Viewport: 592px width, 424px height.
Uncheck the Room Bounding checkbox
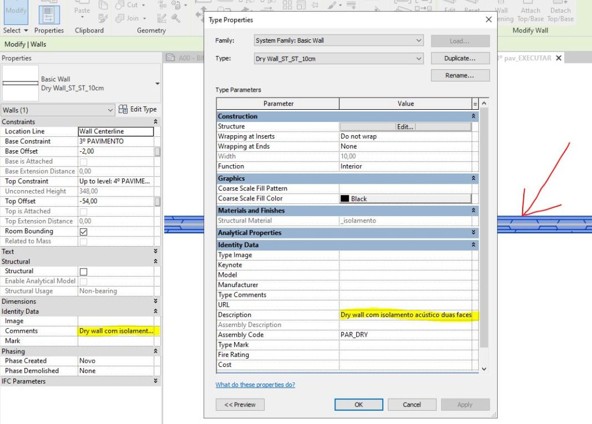pos(83,232)
